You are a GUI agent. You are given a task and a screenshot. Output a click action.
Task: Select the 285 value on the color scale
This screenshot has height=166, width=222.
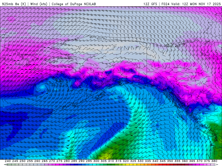point(74,161)
